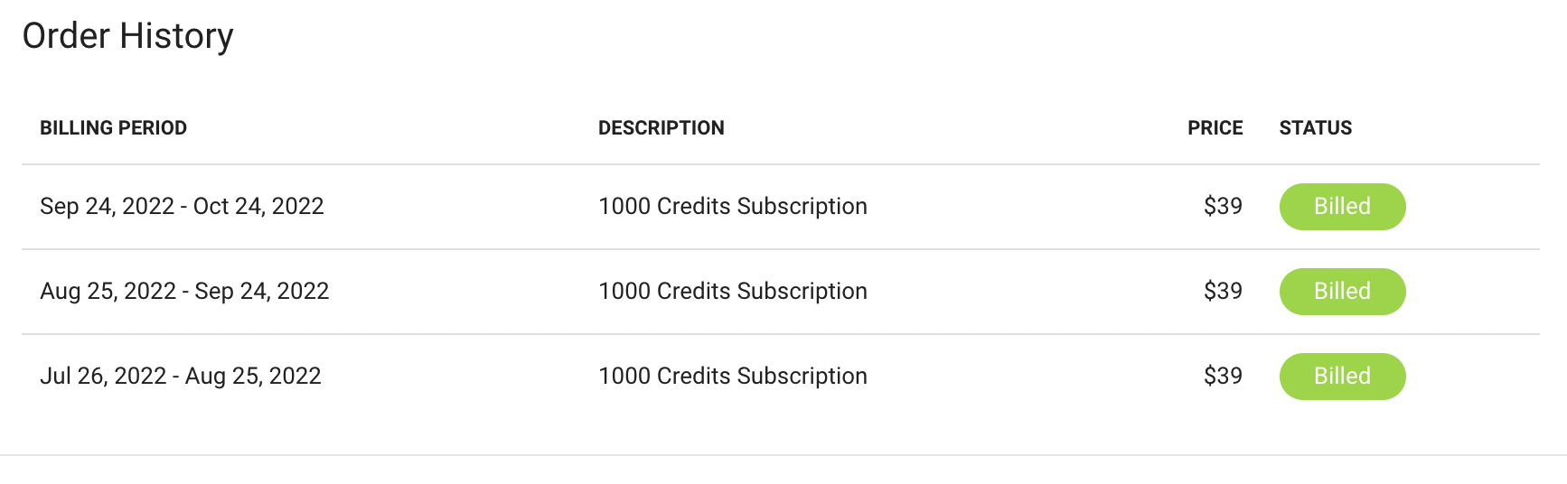This screenshot has height=484, width=1567.
Task: Click the second row's 1000 Credits Subscription description
Action: coord(732,292)
